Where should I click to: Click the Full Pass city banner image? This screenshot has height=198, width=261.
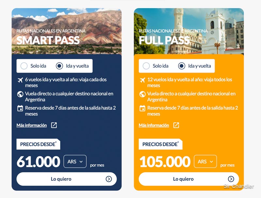point(189,31)
